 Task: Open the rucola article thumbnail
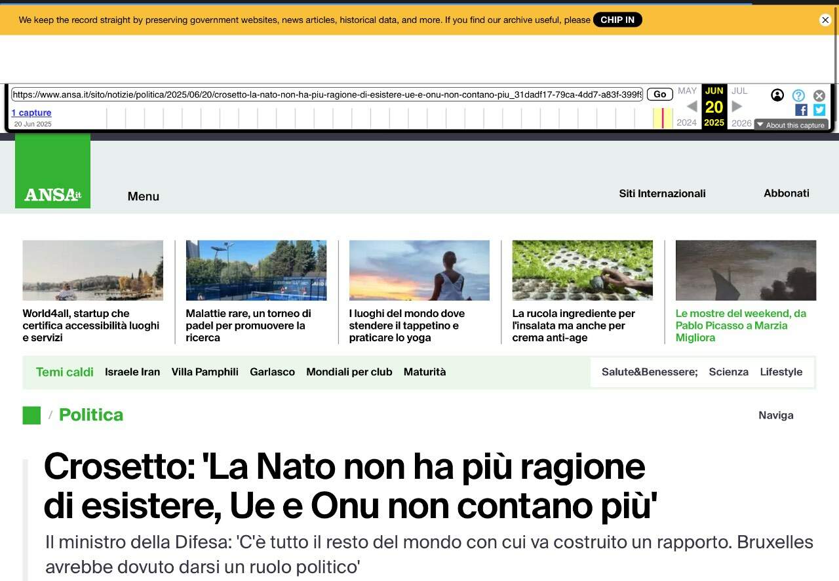click(x=583, y=271)
